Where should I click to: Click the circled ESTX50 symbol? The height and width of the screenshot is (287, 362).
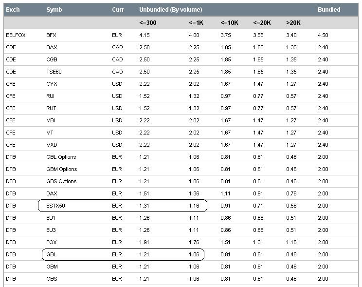[55, 206]
